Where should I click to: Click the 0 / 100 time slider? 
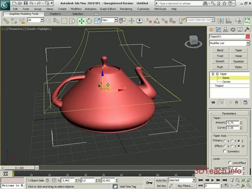tap(19, 168)
